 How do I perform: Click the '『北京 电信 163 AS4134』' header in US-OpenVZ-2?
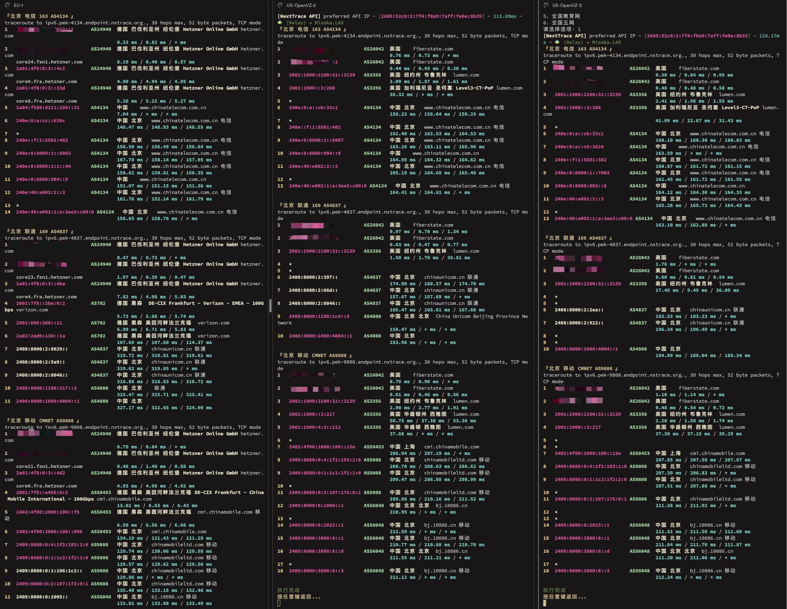point(312,30)
